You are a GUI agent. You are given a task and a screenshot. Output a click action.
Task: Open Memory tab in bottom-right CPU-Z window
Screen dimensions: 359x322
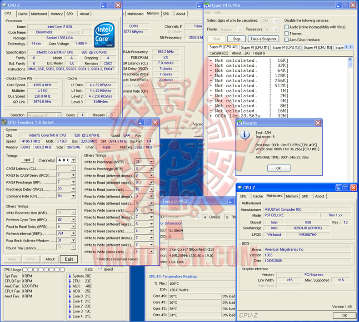click(292, 196)
